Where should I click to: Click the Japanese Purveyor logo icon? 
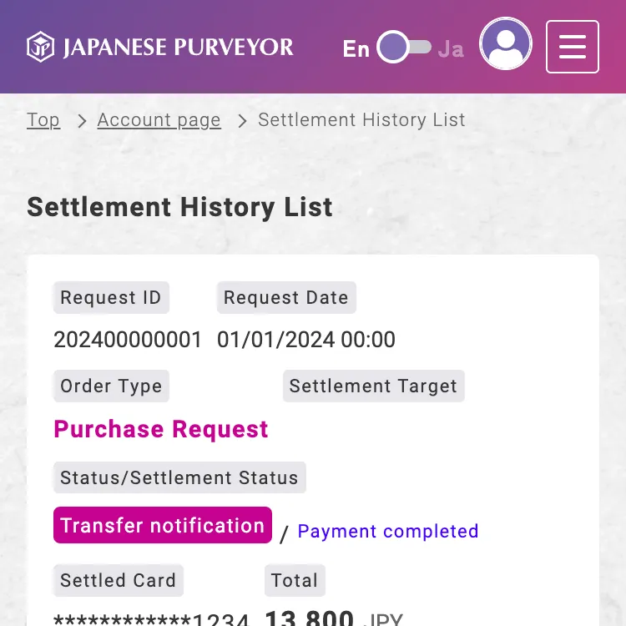[40, 47]
